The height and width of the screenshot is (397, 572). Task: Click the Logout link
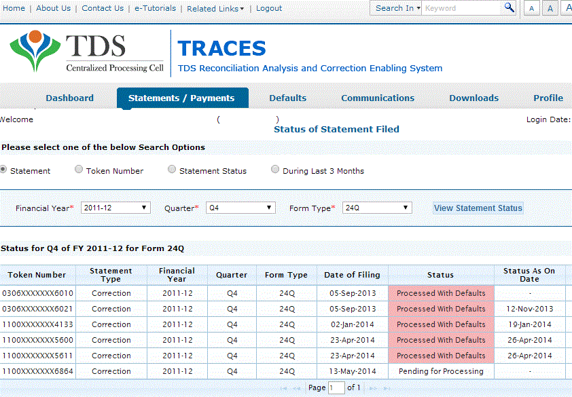tap(268, 7)
